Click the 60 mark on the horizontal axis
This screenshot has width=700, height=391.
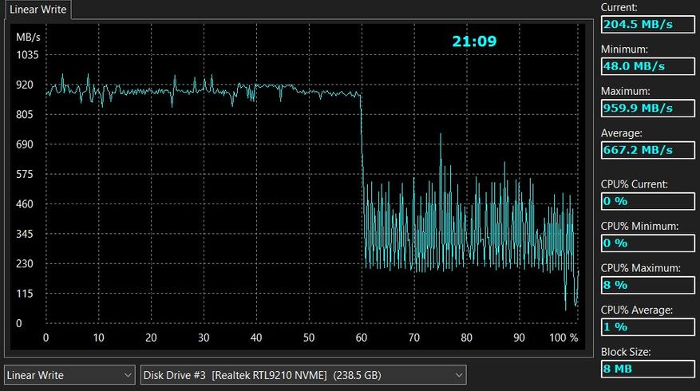point(361,338)
